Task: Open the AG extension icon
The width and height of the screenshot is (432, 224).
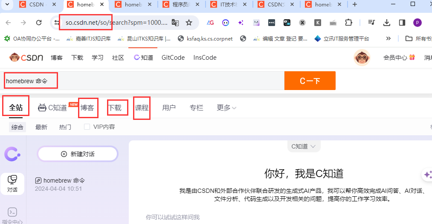Action: tap(210, 23)
